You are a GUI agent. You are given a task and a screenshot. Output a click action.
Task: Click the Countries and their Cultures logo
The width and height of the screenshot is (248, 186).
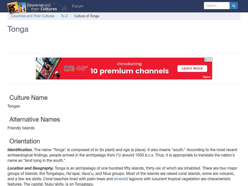[x=32, y=7]
